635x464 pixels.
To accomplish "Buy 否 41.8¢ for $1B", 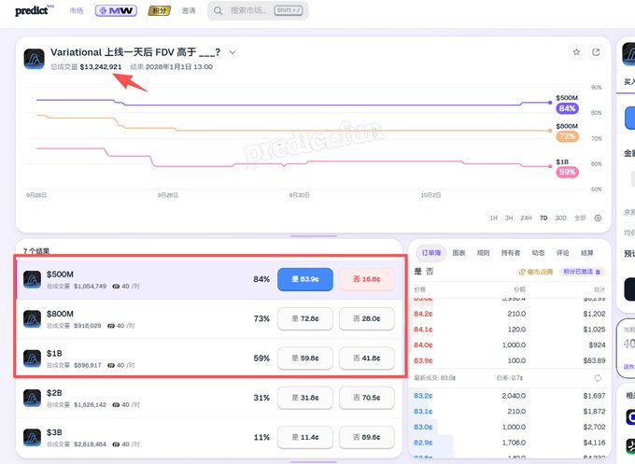I will pyautogui.click(x=366, y=358).
